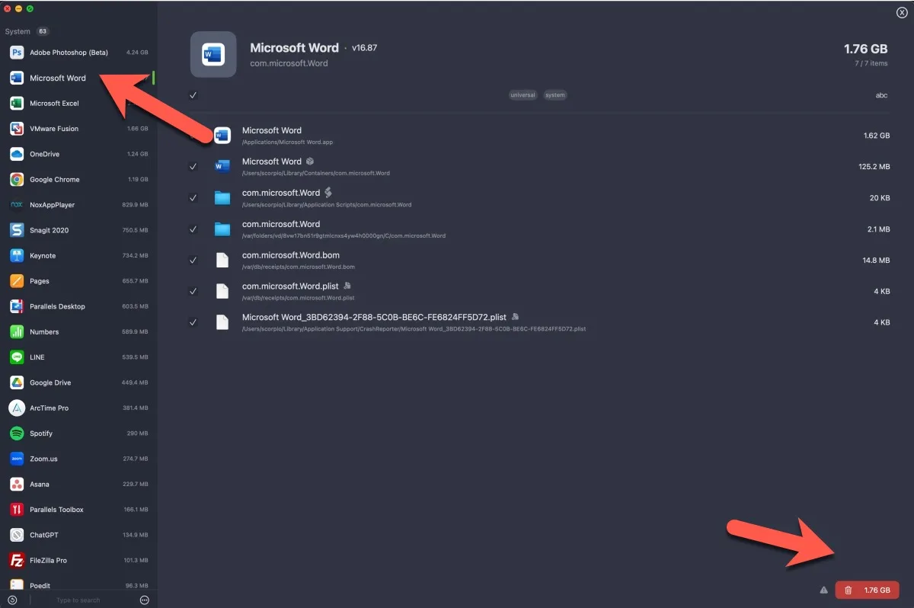
Task: Click the refresh icon below the app list
Action: click(12, 600)
